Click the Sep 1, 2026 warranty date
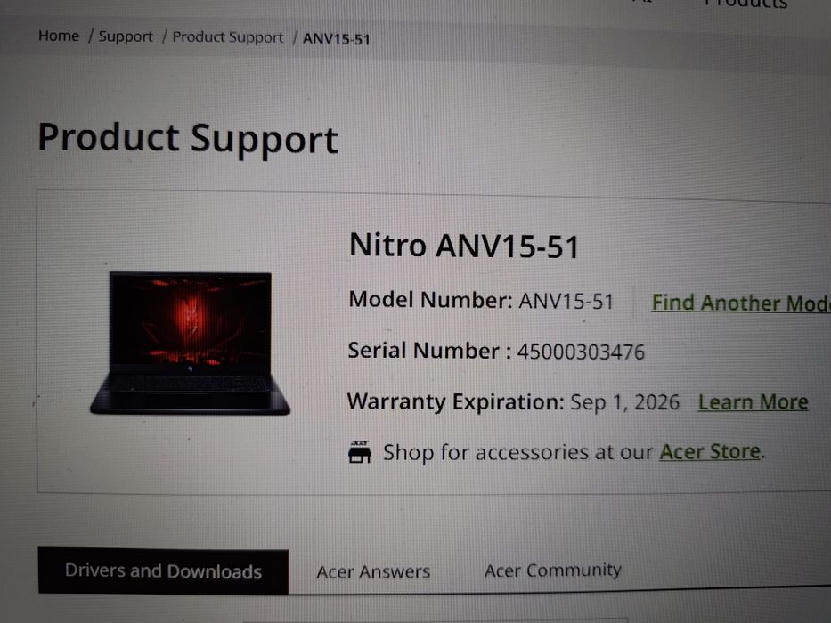 coord(625,402)
